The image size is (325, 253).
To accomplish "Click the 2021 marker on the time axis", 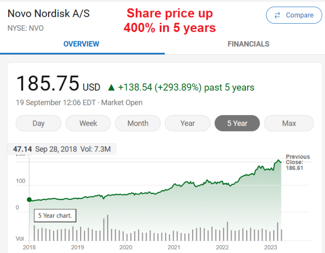I will coord(174,247).
